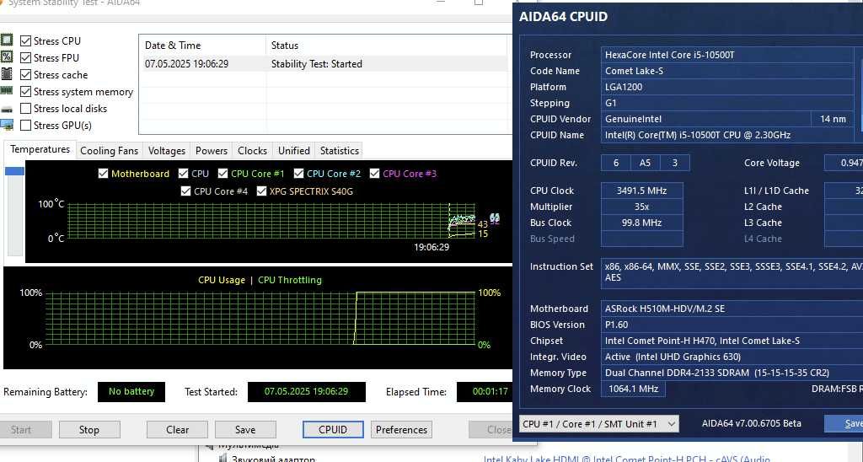Click the CPU Usage legend label
This screenshot has width=863, height=462.
tap(222, 280)
